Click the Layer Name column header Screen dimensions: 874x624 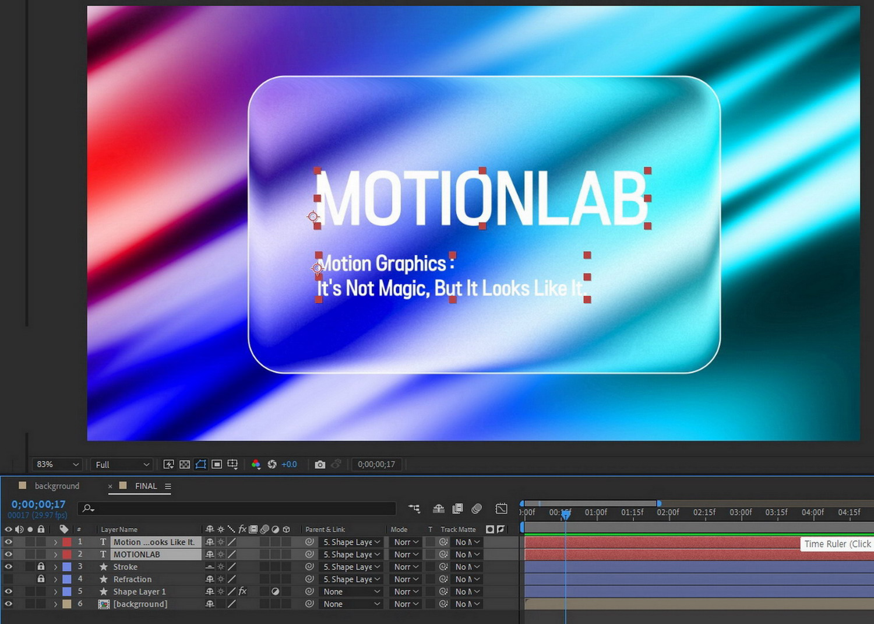(x=119, y=530)
